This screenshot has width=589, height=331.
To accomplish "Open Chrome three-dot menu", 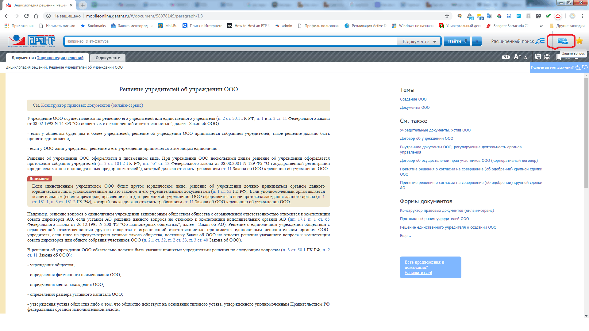I will coord(582,16).
